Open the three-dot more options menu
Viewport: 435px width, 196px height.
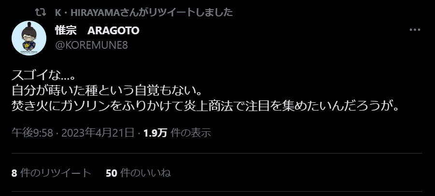(x=415, y=29)
